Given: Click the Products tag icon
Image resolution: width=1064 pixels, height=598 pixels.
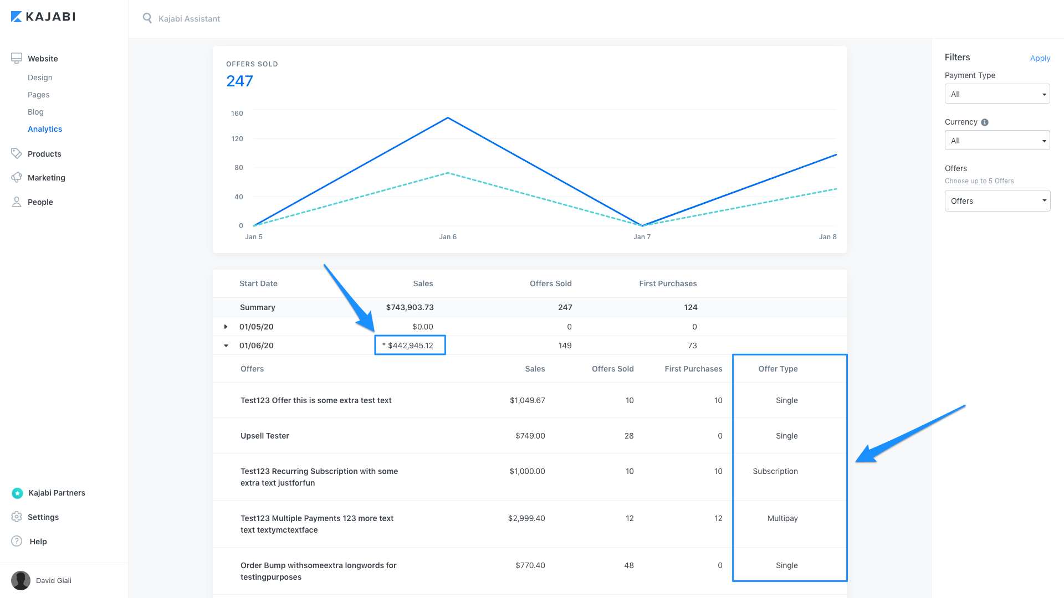Looking at the screenshot, I should (x=17, y=153).
